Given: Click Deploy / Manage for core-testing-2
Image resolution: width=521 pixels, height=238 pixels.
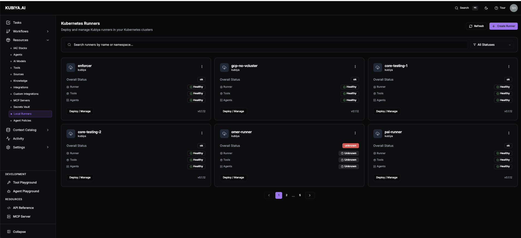Looking at the screenshot, I should pyautogui.click(x=80, y=178).
